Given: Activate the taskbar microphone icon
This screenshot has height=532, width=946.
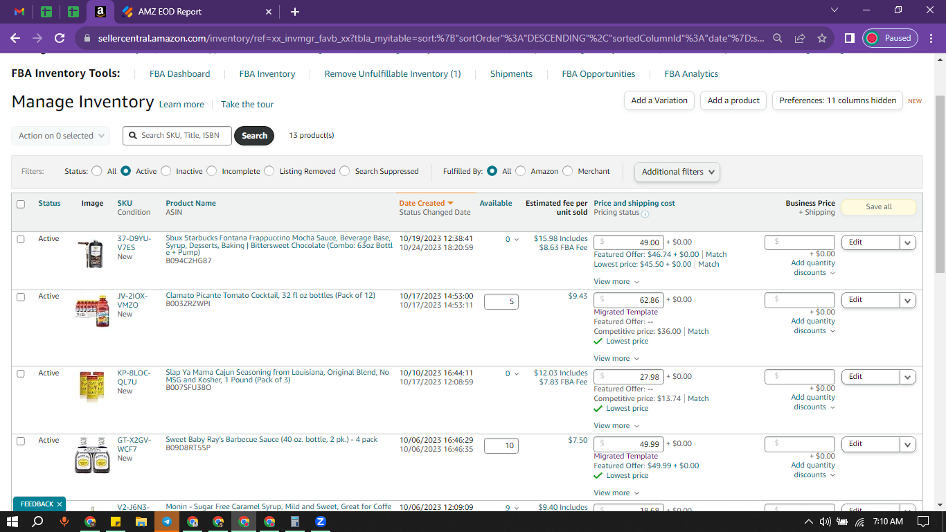Looking at the screenshot, I should (x=64, y=522).
